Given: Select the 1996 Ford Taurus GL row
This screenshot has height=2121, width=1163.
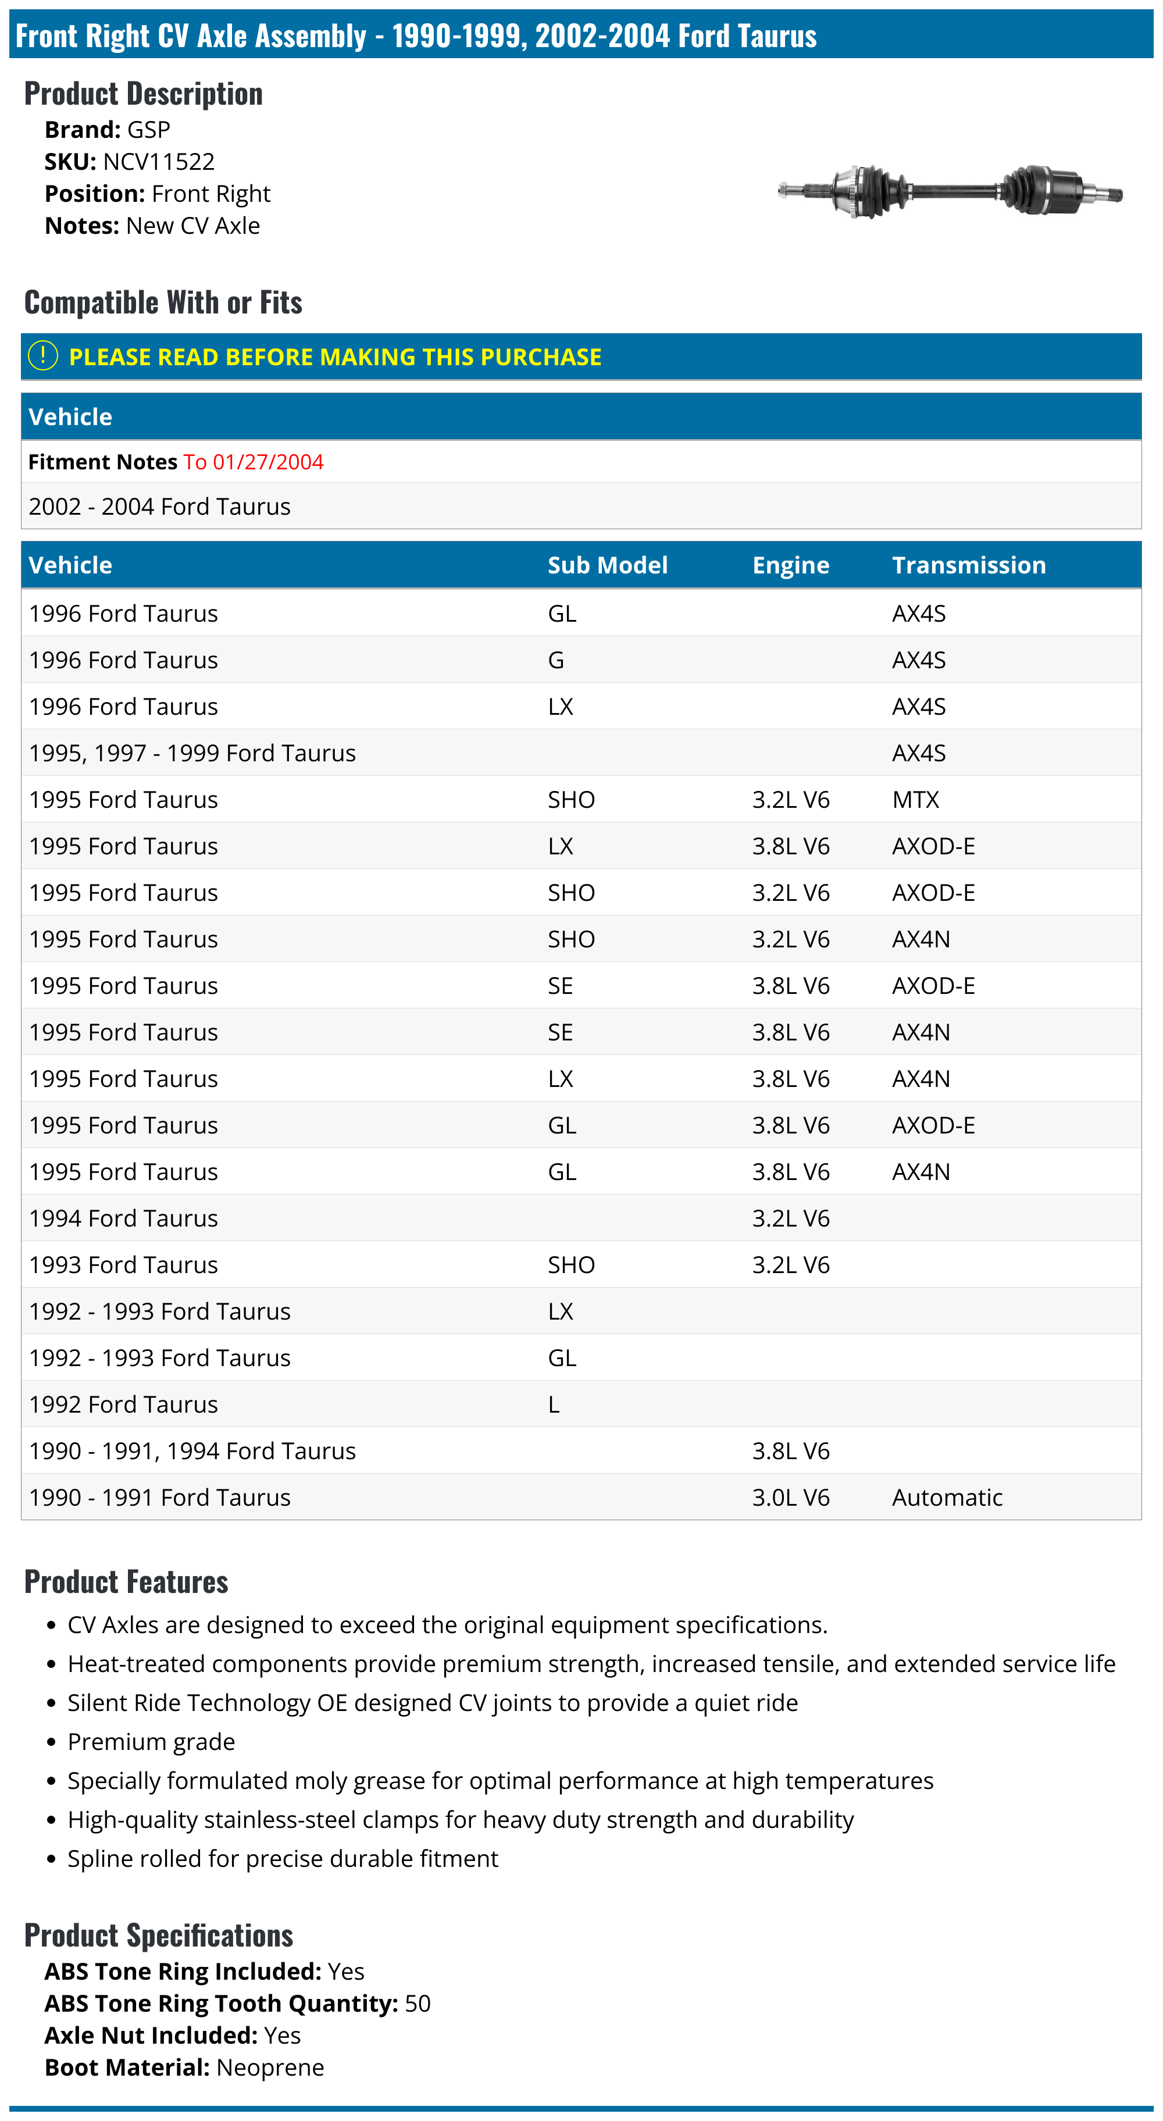Looking at the screenshot, I should (123, 614).
